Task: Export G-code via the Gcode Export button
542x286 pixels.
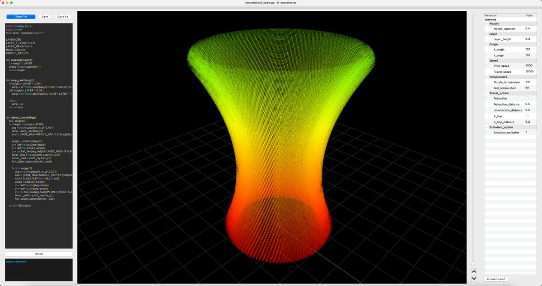Action: click(x=496, y=279)
